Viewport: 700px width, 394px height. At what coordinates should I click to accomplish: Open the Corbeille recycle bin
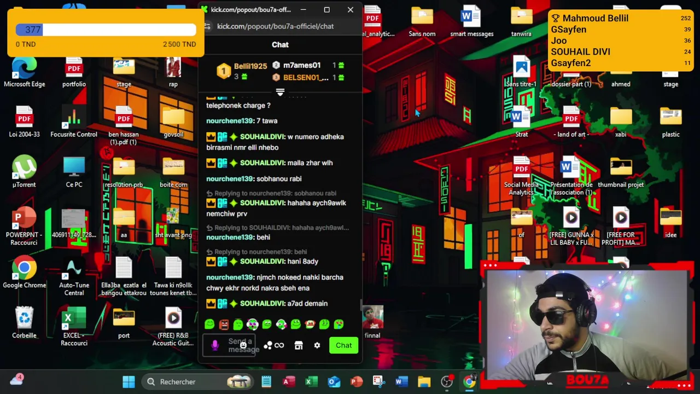pos(24,323)
